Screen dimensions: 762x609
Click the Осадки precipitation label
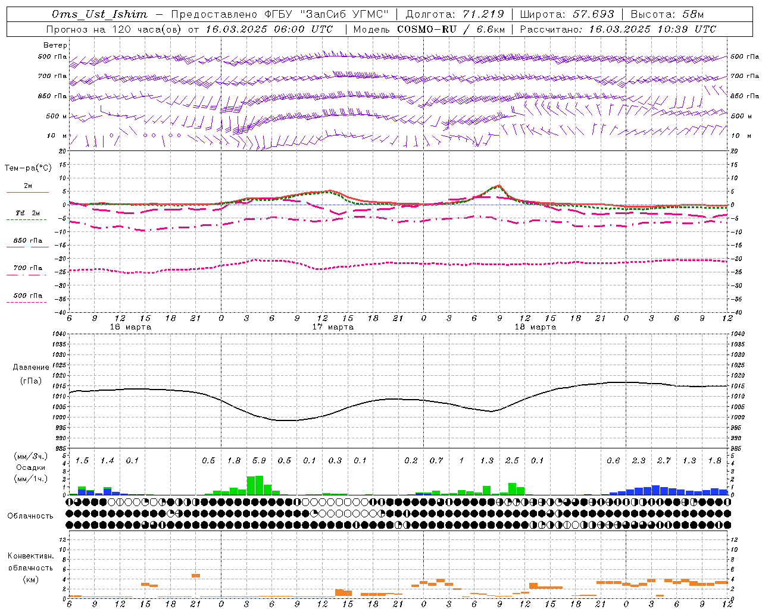(30, 467)
